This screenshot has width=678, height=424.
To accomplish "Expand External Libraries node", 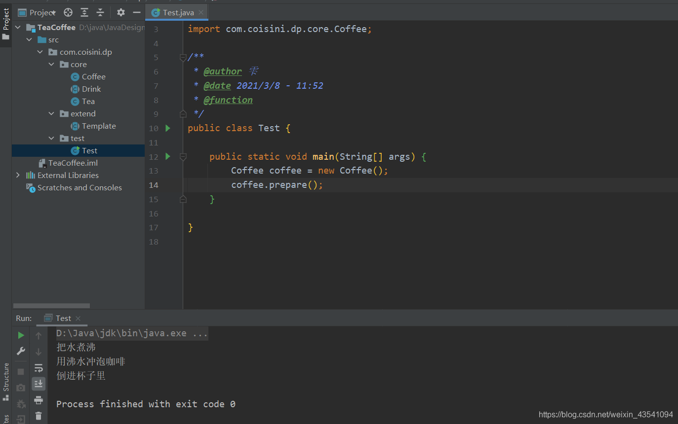I will coord(18,175).
